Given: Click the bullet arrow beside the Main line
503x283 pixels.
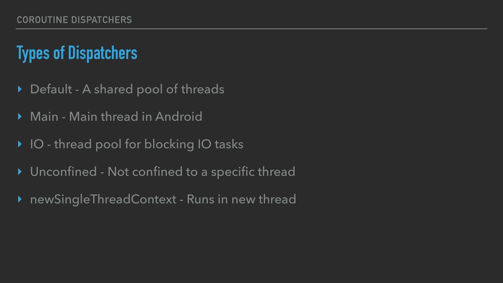Looking at the screenshot, I should (x=20, y=117).
